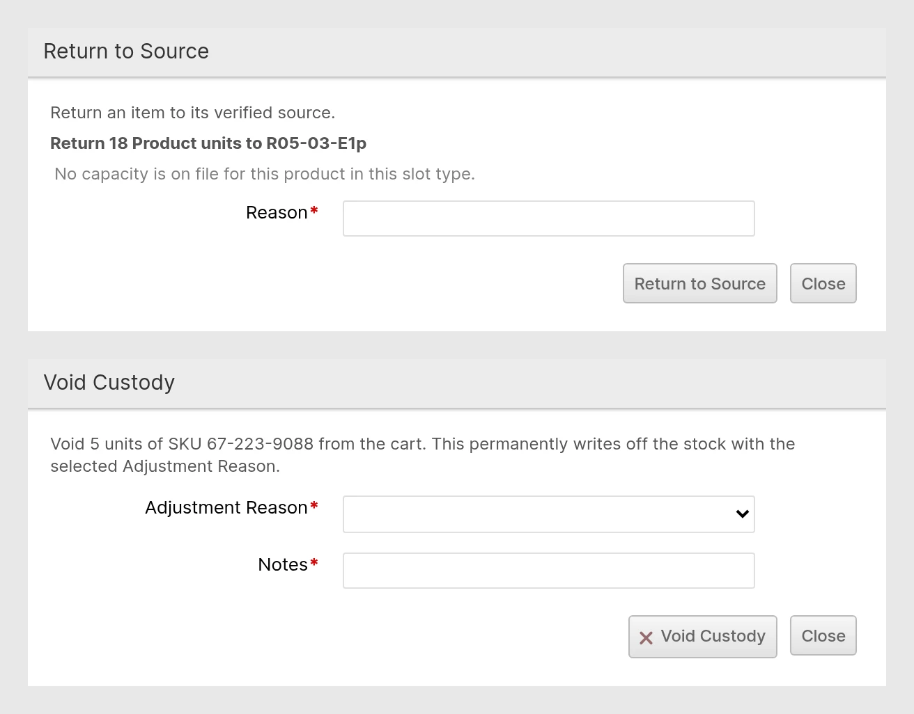The image size is (914, 714).
Task: Close the Return to Source dialog
Action: click(x=823, y=283)
